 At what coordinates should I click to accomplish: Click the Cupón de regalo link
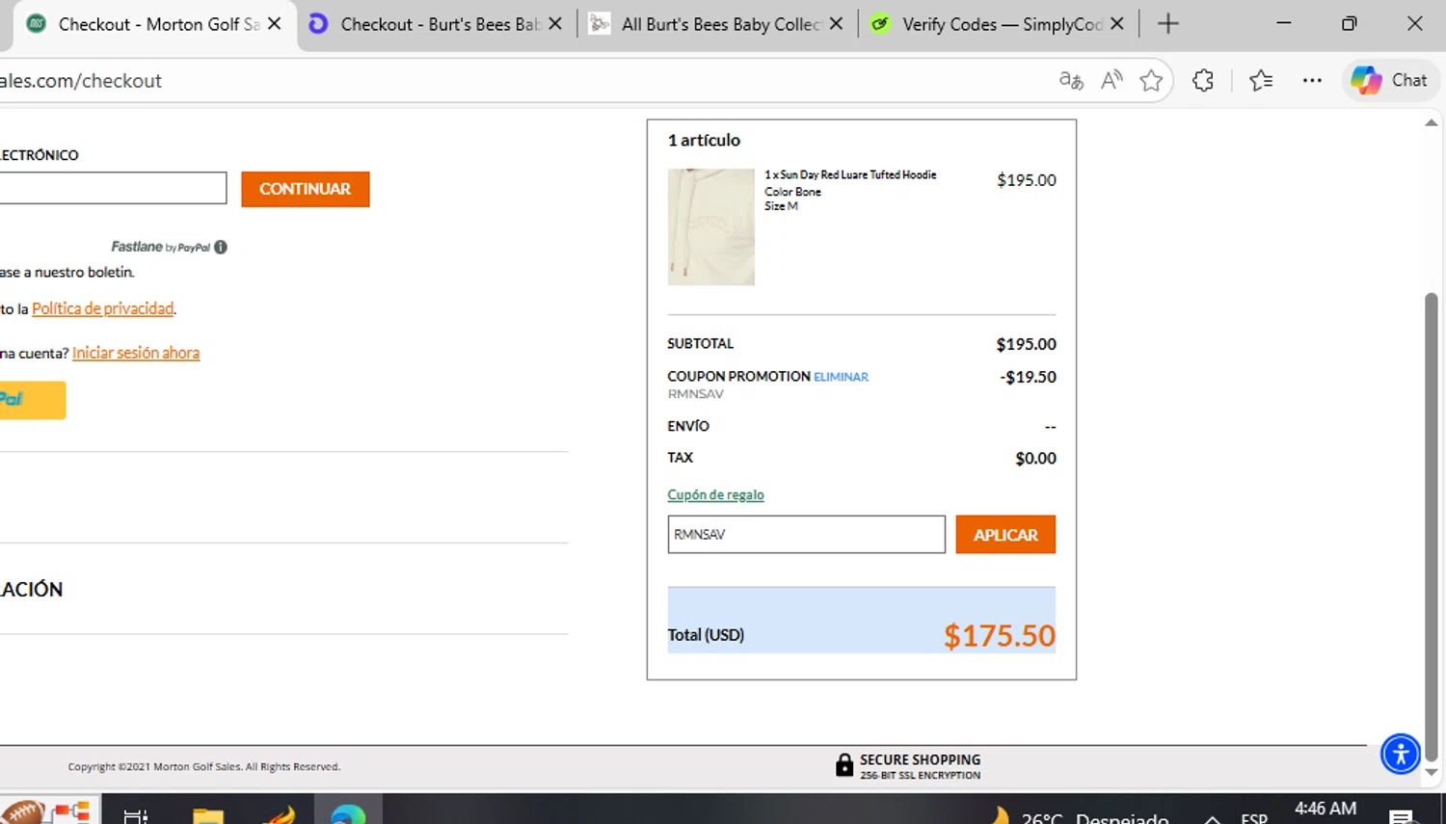pyautogui.click(x=715, y=494)
